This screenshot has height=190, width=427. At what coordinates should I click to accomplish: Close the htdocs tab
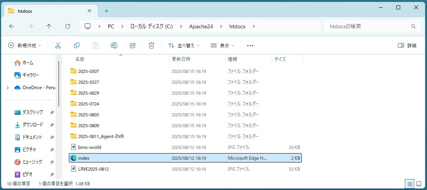(x=89, y=11)
